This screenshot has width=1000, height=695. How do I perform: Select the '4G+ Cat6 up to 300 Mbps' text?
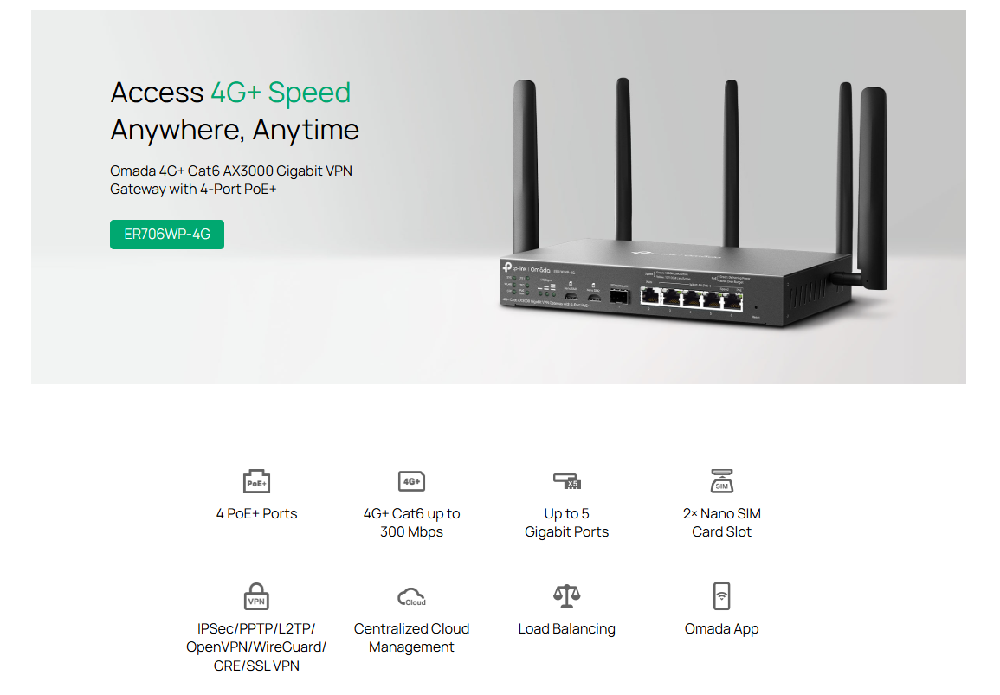pos(411,523)
